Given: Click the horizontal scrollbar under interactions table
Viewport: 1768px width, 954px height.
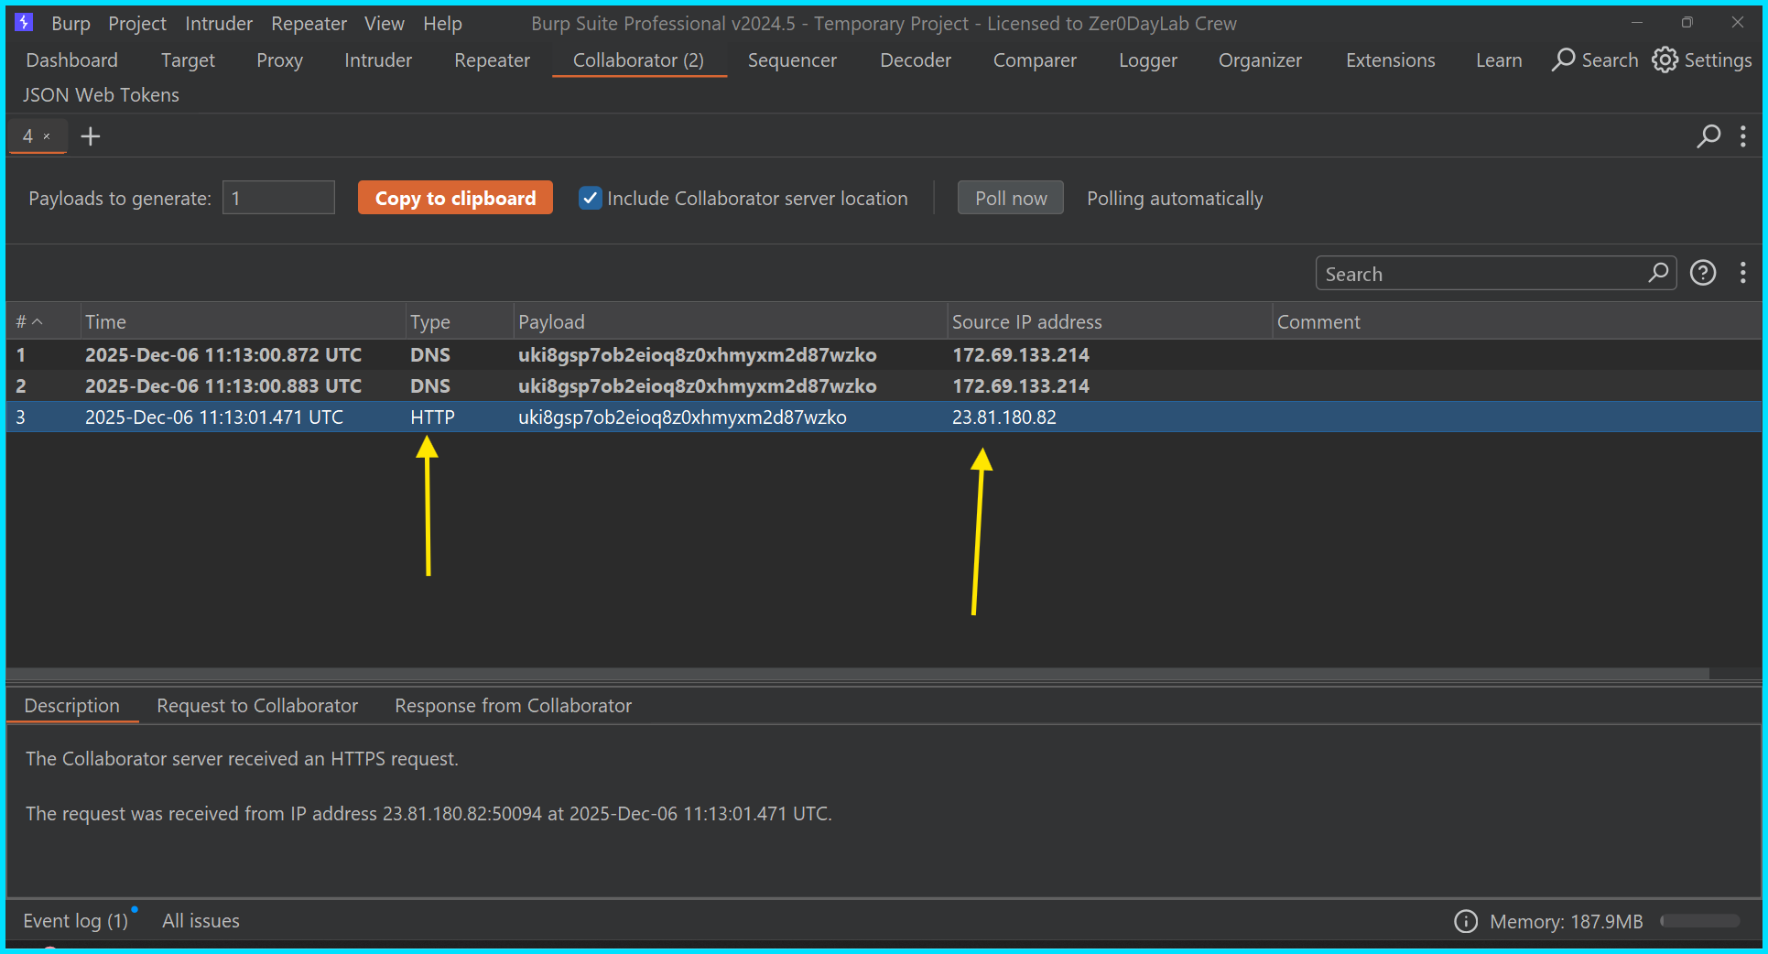Looking at the screenshot, I should (858, 673).
